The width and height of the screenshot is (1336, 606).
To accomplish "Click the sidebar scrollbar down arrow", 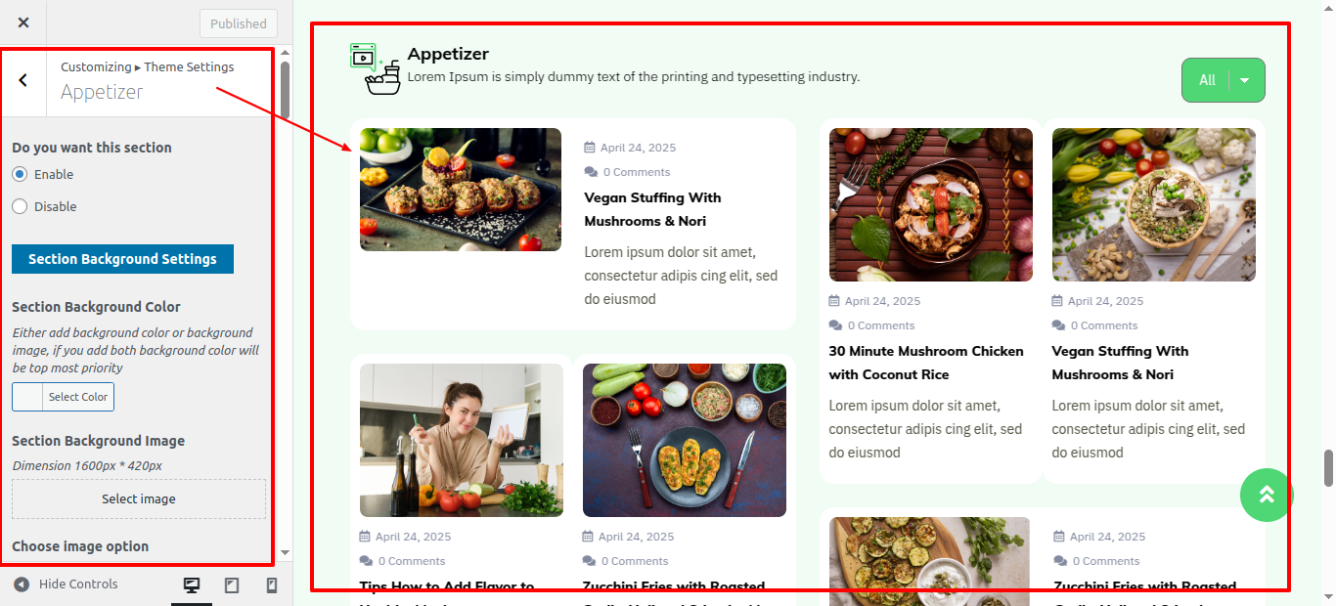I will pyautogui.click(x=285, y=553).
